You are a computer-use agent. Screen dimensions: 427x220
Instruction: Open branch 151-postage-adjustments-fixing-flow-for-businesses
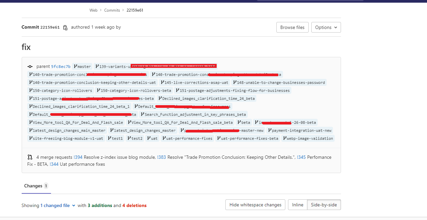pos(233,91)
